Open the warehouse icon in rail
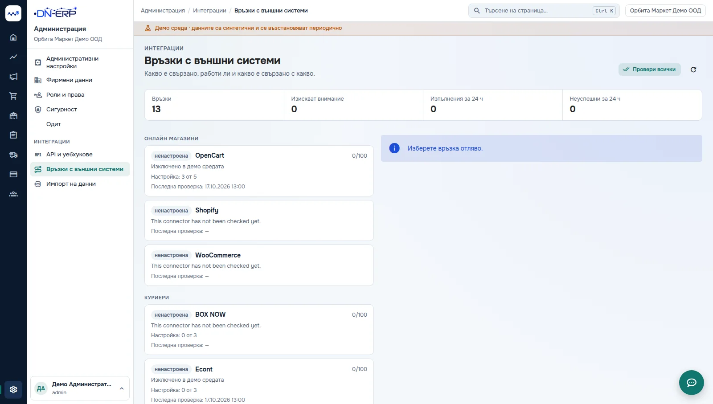The height and width of the screenshot is (404, 713). (13, 115)
